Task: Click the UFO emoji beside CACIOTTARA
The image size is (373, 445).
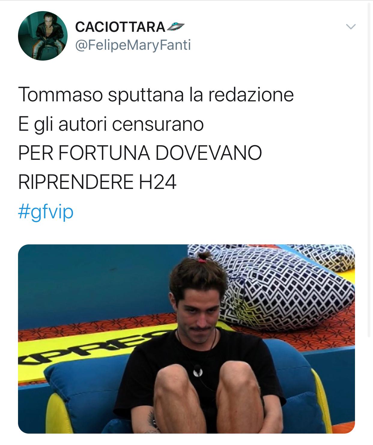Action: click(x=175, y=27)
